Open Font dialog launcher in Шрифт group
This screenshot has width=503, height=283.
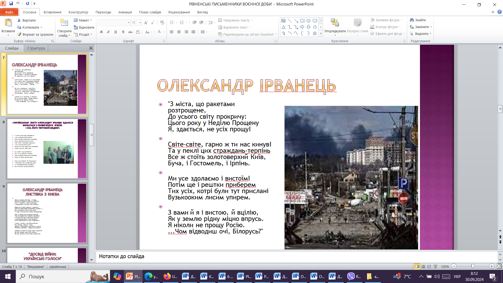[164, 41]
